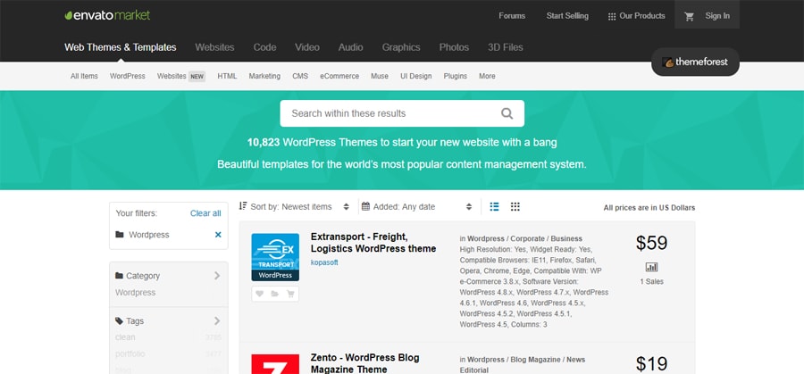
Task: Focus the Search within these results field
Action: tap(402, 113)
